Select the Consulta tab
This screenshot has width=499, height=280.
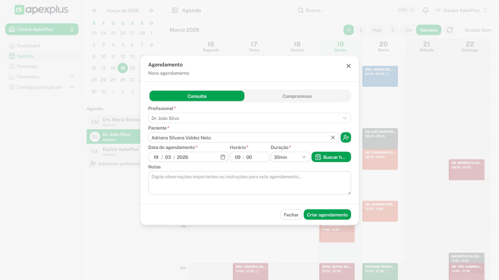[x=197, y=96]
